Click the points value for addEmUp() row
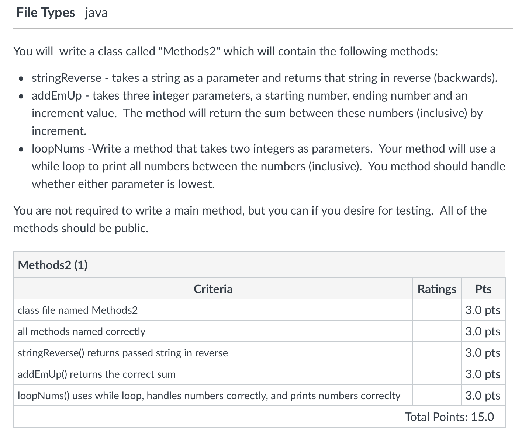Image resolution: width=515 pixels, height=446 pixels. (x=483, y=374)
